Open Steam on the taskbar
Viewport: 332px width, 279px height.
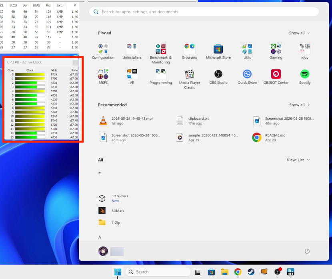click(251, 272)
